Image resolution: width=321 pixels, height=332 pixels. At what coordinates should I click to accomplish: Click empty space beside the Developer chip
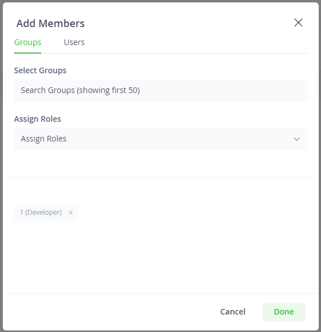(191, 213)
